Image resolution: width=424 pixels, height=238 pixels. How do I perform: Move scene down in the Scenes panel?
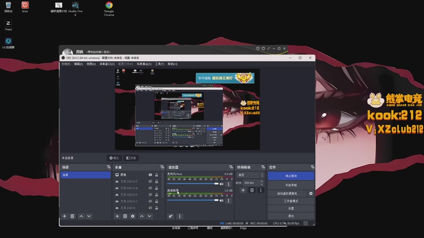pos(89,216)
